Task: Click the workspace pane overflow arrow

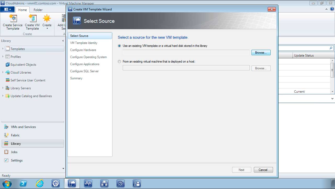Action: 63,169
